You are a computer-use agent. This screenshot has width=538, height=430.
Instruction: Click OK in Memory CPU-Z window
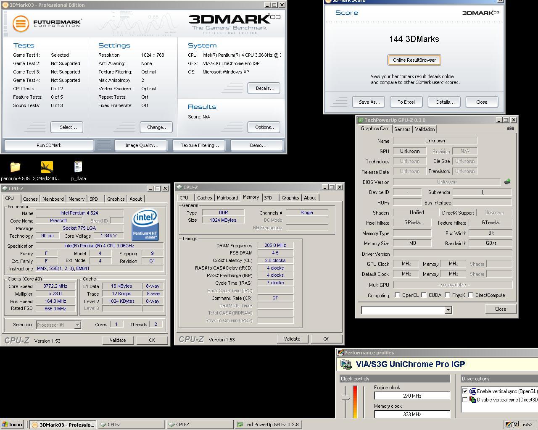click(x=326, y=339)
